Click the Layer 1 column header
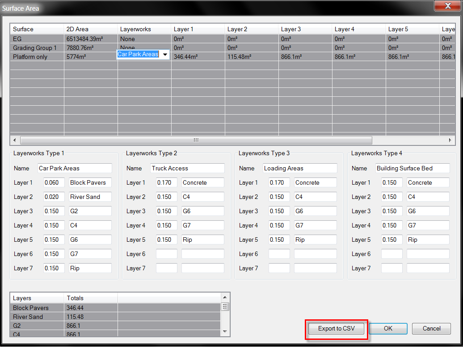 pyautogui.click(x=198, y=29)
